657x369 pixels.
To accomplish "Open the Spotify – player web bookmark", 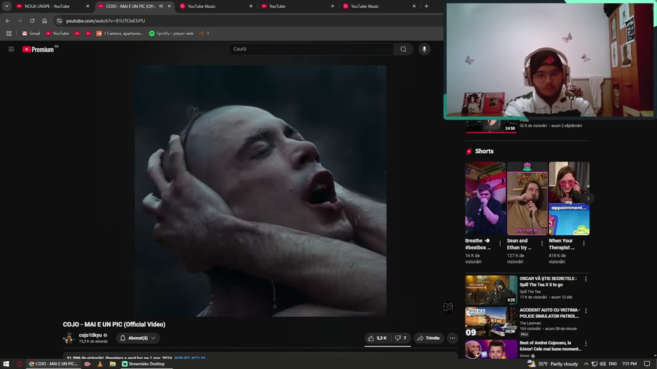I will [171, 33].
